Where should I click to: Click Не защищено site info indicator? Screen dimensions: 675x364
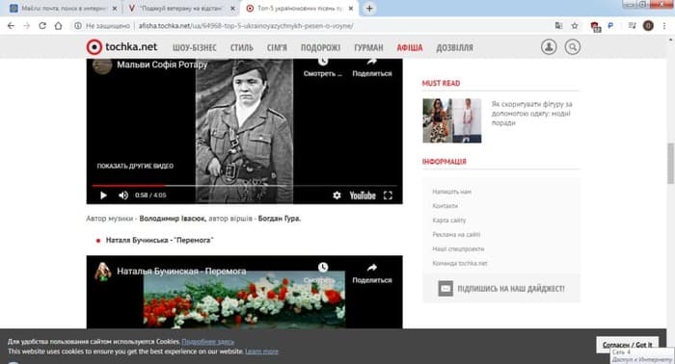tap(102, 26)
